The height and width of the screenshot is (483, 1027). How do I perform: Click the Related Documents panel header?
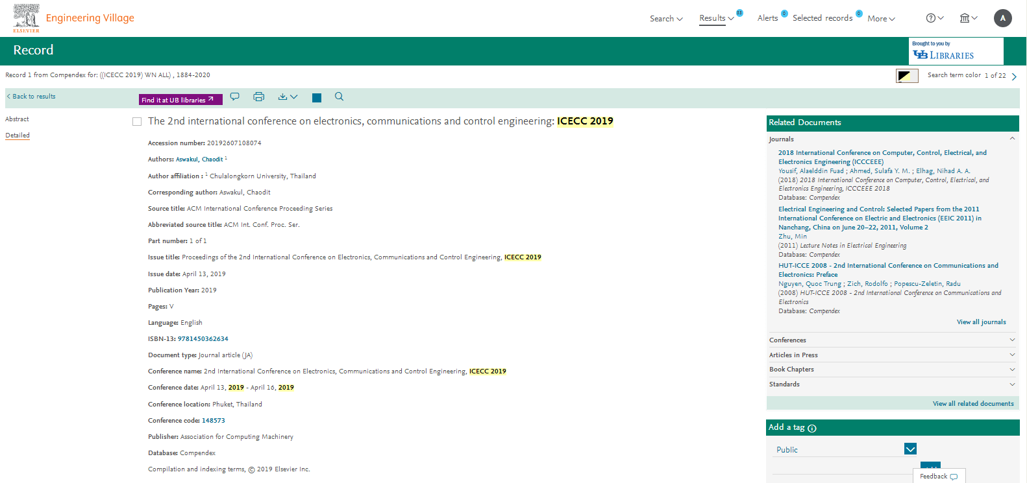pyautogui.click(x=893, y=123)
